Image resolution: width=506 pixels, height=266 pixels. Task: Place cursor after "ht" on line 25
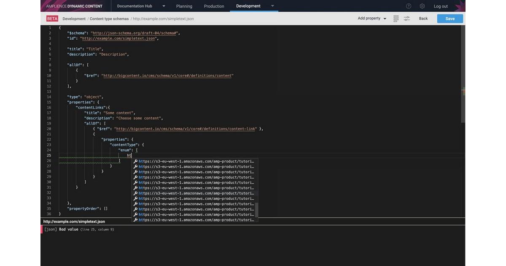click(x=132, y=155)
